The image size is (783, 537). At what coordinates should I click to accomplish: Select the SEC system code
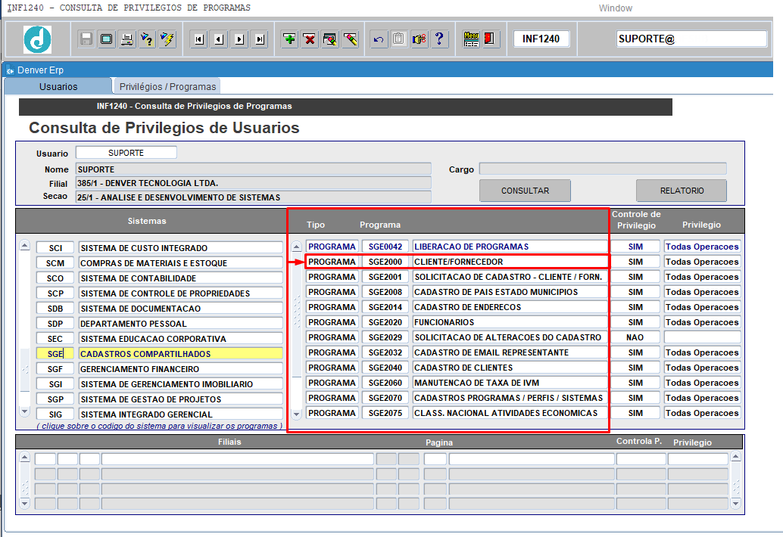55,339
